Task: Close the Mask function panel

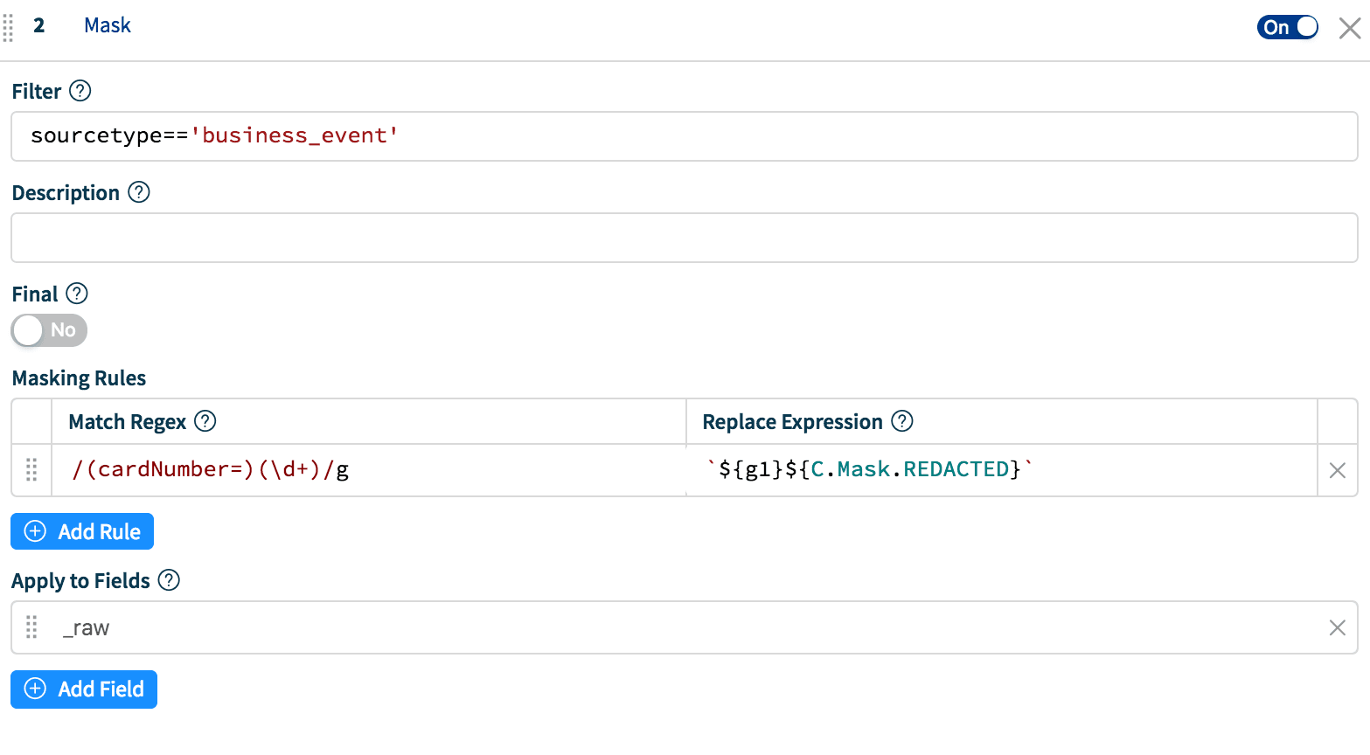Action: pos(1349,28)
